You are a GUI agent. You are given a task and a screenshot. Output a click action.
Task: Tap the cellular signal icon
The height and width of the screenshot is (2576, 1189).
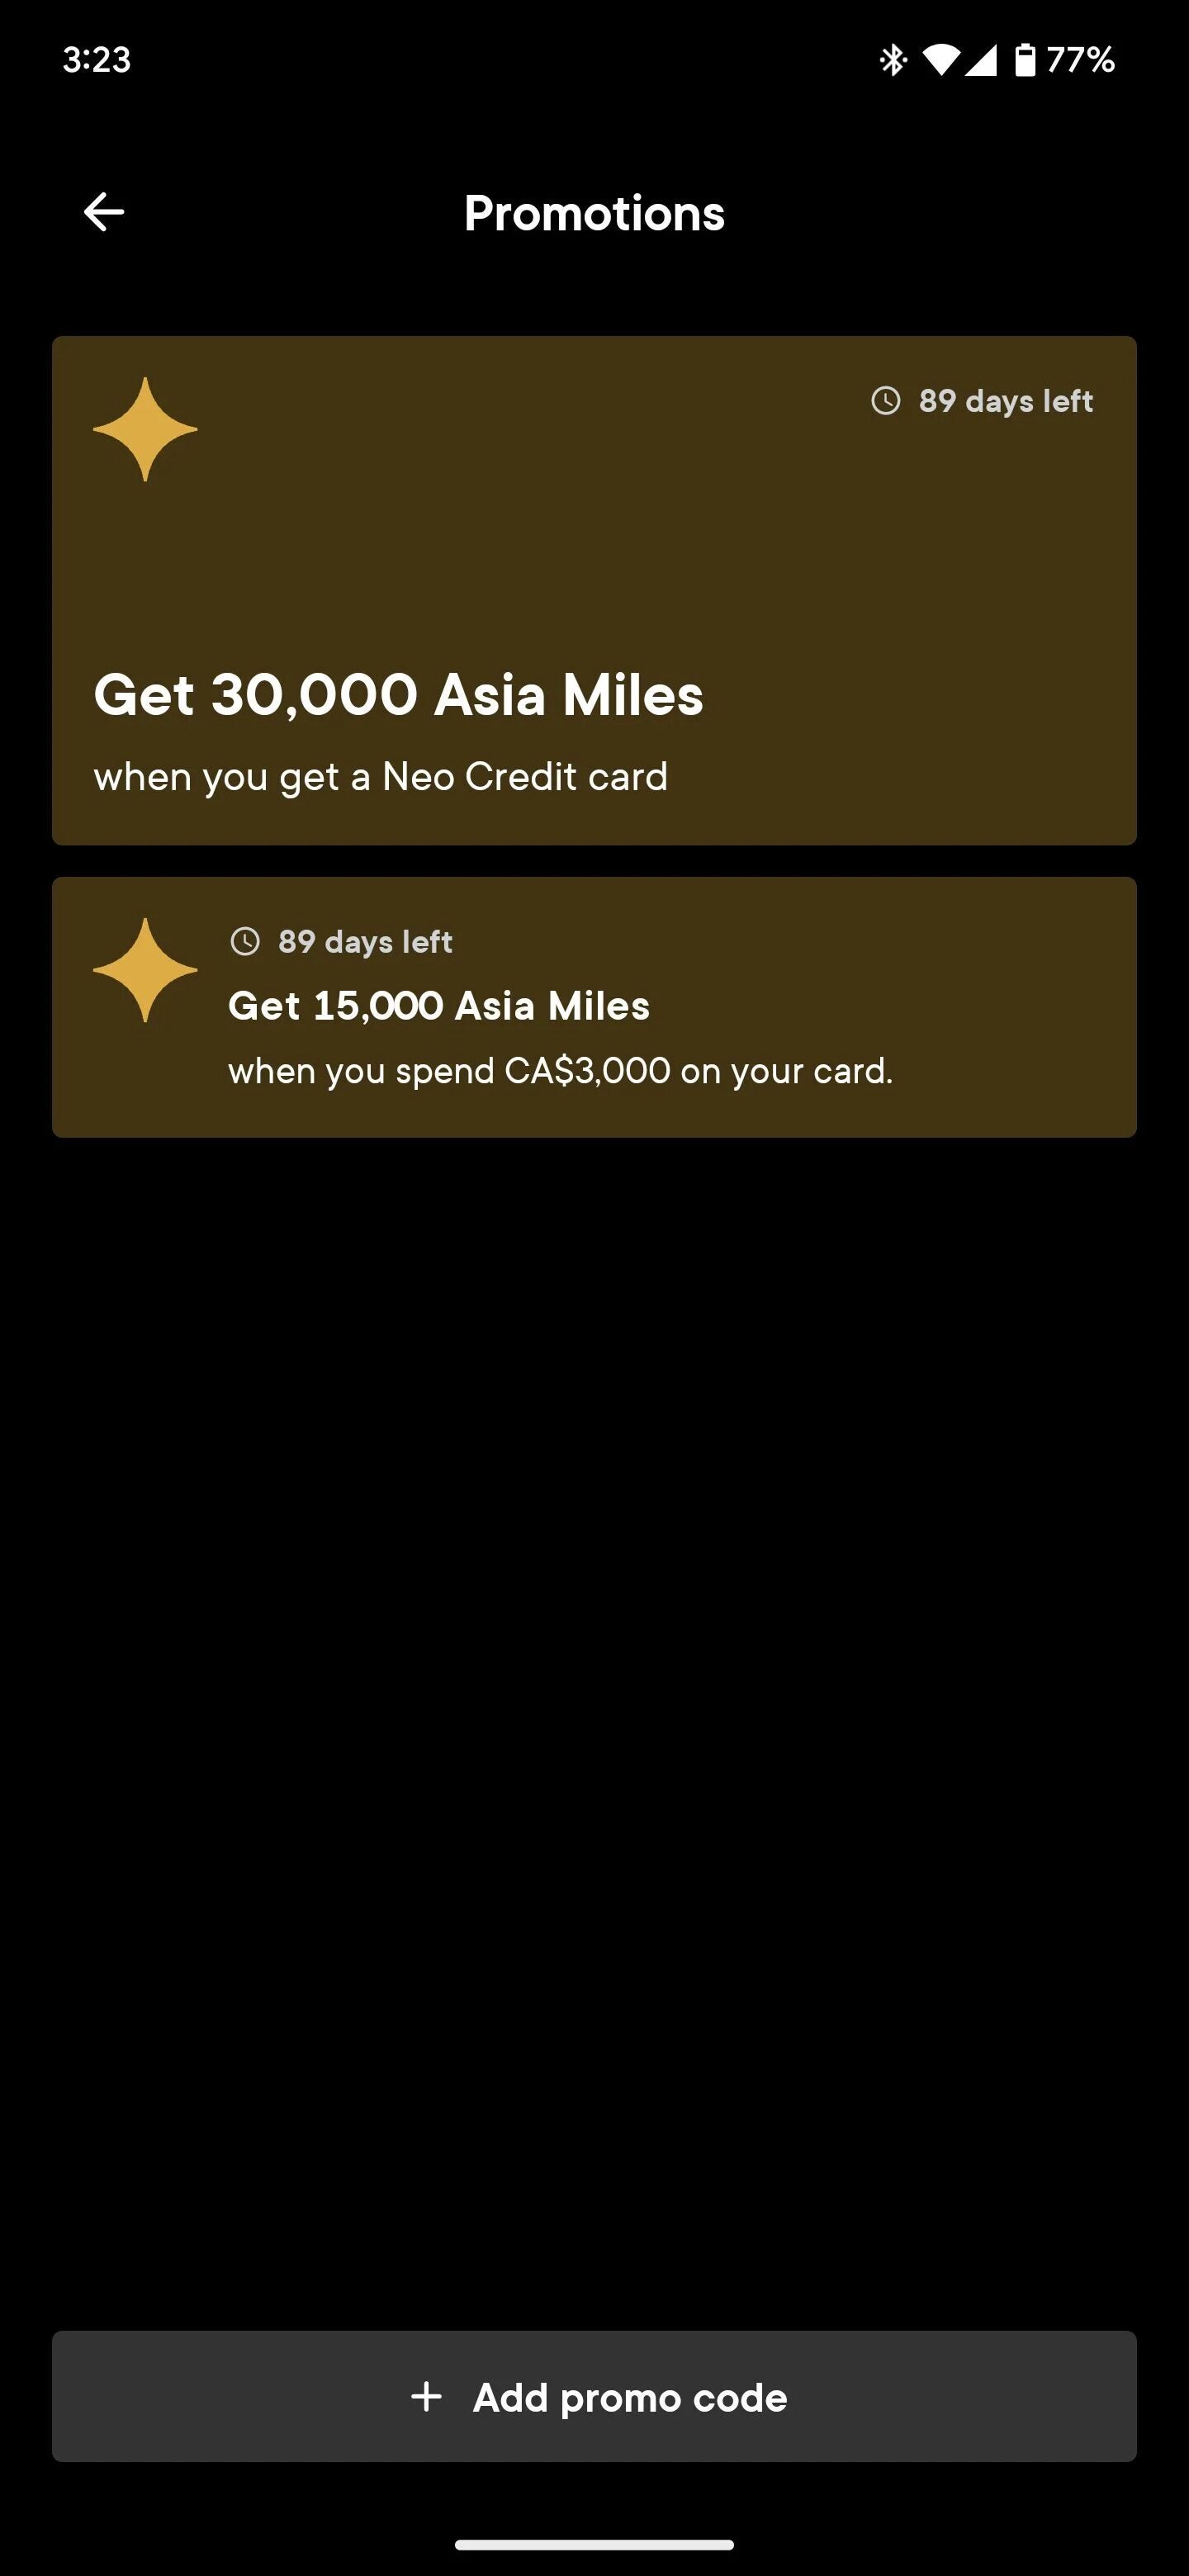981,60
